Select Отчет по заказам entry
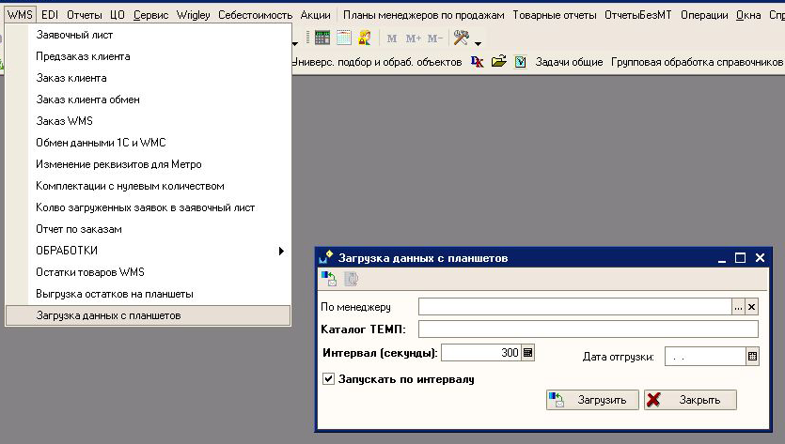Viewport: 785px width, 444px height. 149,229
